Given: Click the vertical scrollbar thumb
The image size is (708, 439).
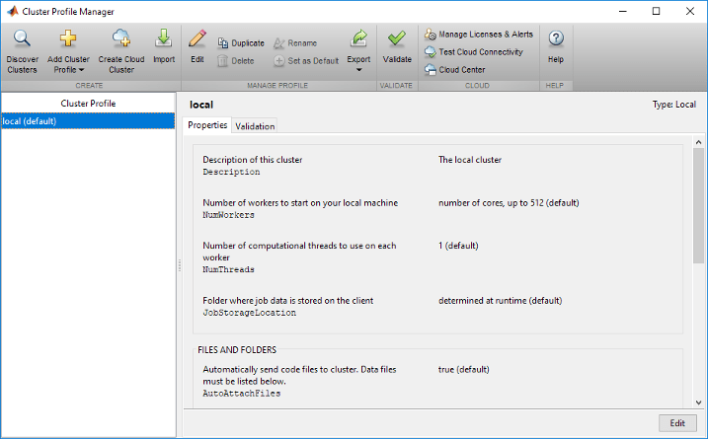Looking at the screenshot, I should (698, 205).
